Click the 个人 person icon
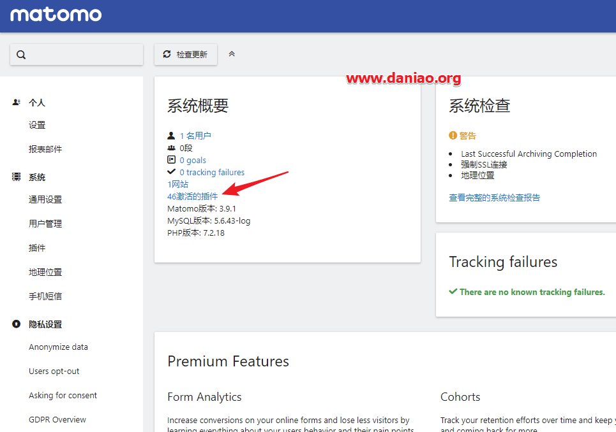This screenshot has height=432, width=616. [x=16, y=103]
